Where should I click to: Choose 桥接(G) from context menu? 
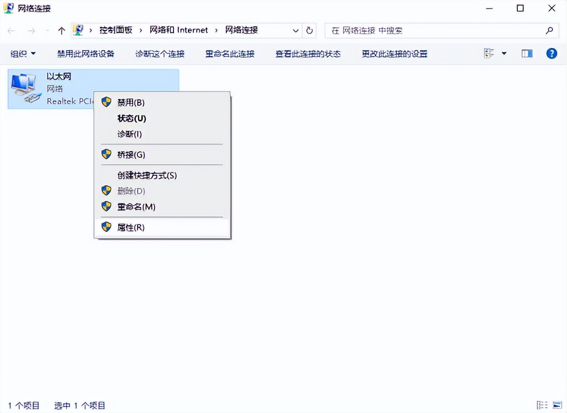click(x=163, y=155)
